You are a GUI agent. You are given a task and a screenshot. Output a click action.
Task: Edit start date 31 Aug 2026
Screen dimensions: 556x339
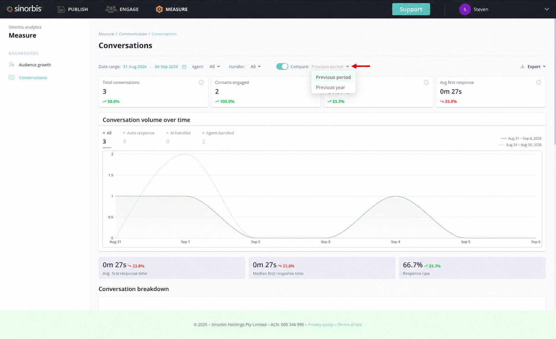tap(135, 67)
